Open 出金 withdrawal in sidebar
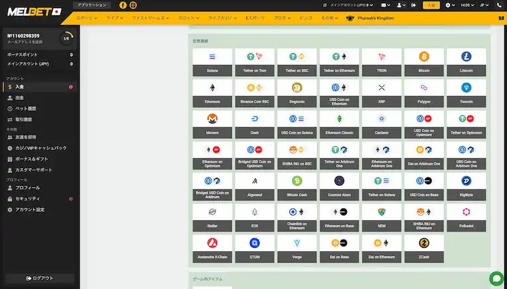 click(40, 97)
